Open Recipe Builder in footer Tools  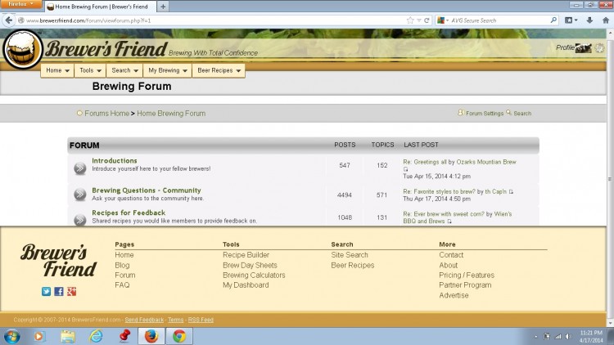[246, 254]
